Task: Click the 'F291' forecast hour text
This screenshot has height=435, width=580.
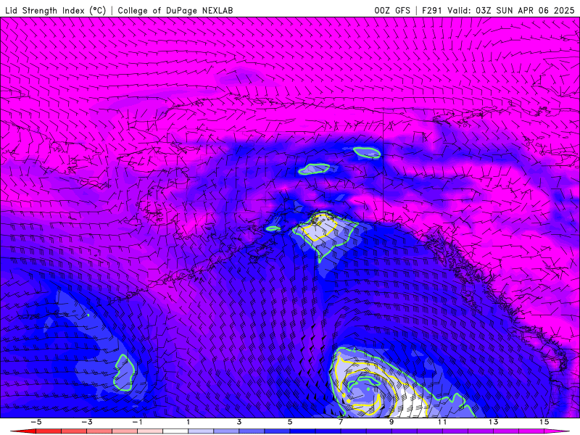Action: click(431, 10)
